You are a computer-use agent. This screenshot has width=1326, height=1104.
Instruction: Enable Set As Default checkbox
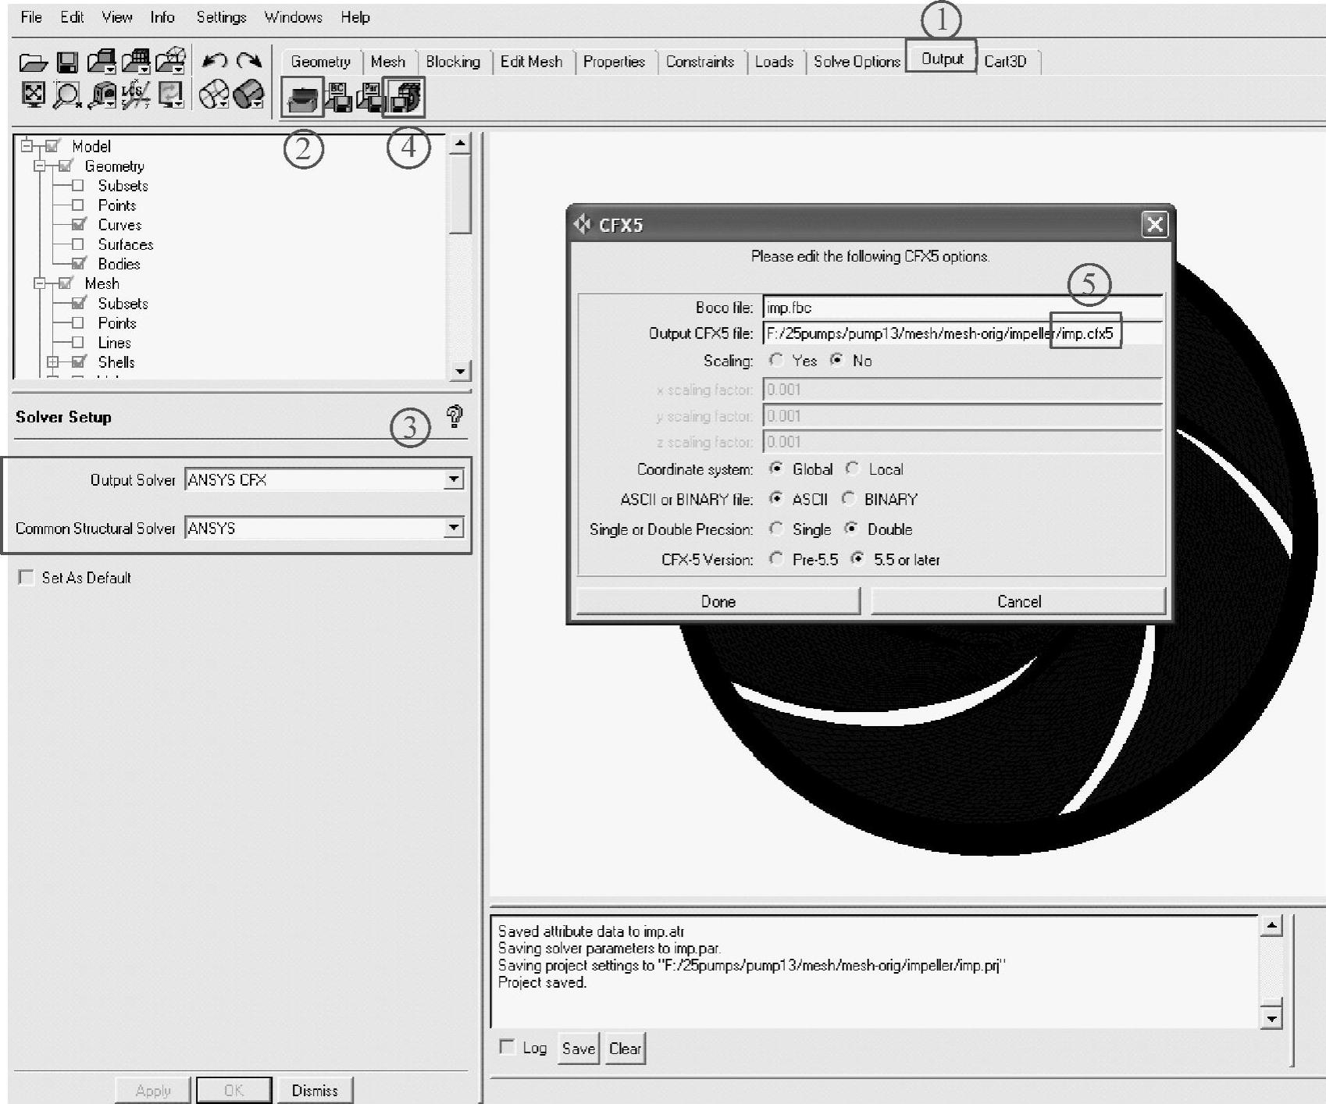point(27,578)
